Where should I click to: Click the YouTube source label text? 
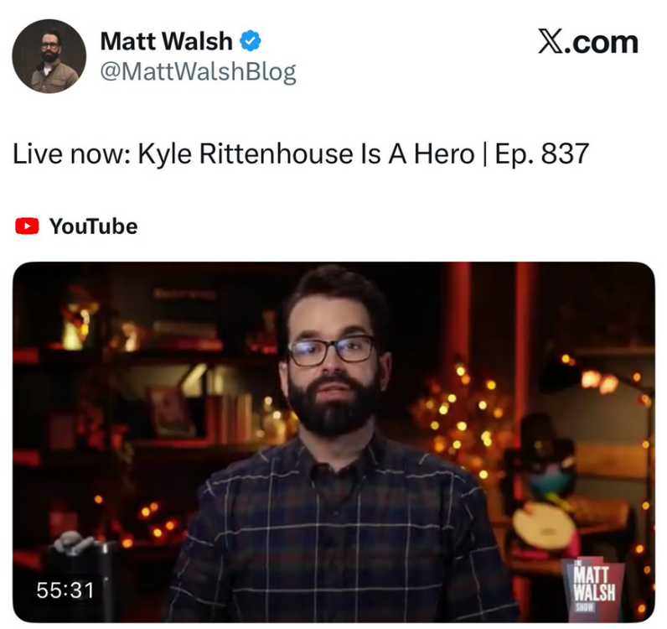point(94,226)
